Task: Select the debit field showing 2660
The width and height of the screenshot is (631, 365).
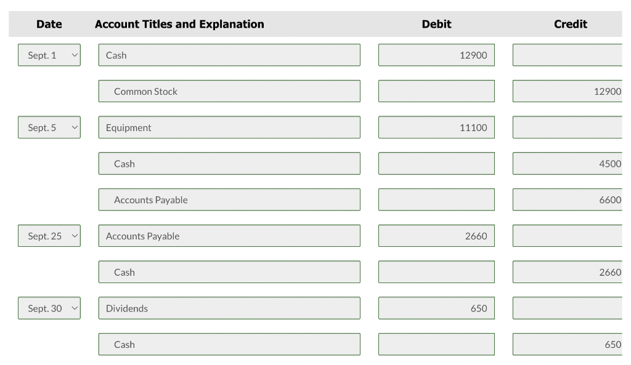Action: pos(436,236)
